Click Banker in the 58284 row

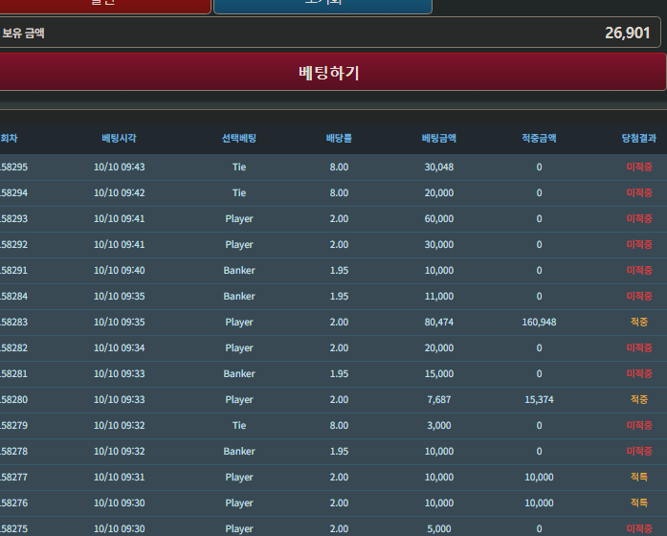pyautogui.click(x=239, y=297)
